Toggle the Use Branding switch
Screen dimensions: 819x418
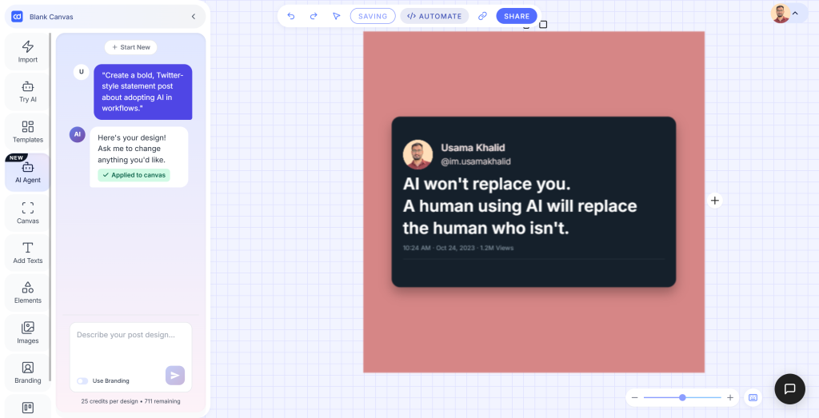click(82, 381)
